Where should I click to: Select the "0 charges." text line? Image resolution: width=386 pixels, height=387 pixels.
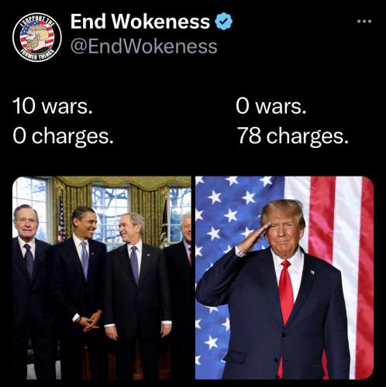click(x=63, y=136)
